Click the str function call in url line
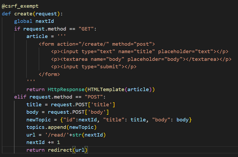238x157 pixels. 77,135
